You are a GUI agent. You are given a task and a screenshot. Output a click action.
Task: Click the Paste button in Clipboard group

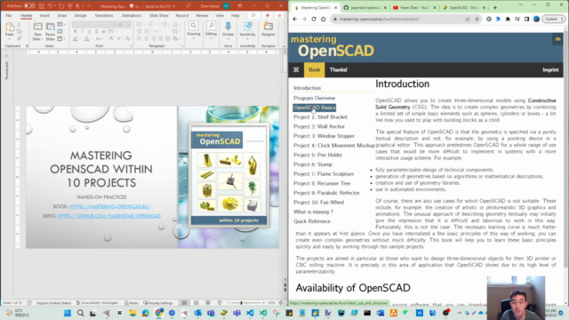tap(10, 31)
